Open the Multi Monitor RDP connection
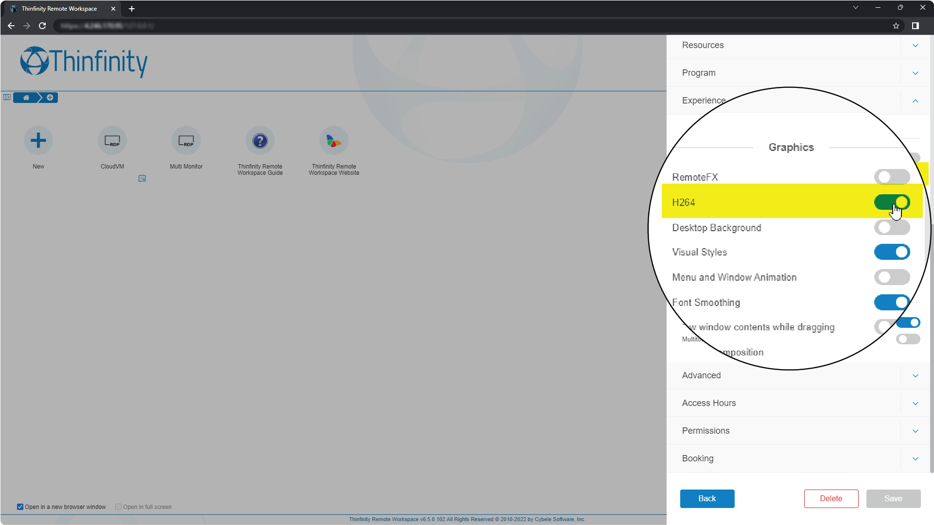Image resolution: width=934 pixels, height=525 pixels. [x=186, y=140]
